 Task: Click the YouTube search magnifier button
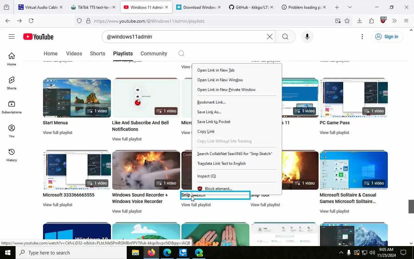pos(285,37)
